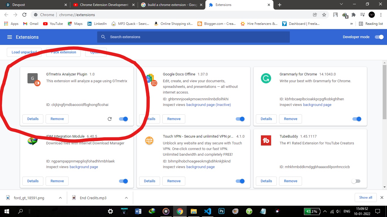Switch to Chrome Extension Development tab
387x217 pixels.
click(x=103, y=5)
